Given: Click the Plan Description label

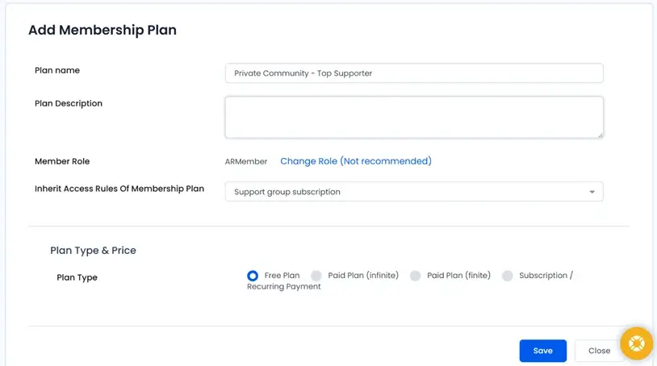Looking at the screenshot, I should [x=69, y=103].
